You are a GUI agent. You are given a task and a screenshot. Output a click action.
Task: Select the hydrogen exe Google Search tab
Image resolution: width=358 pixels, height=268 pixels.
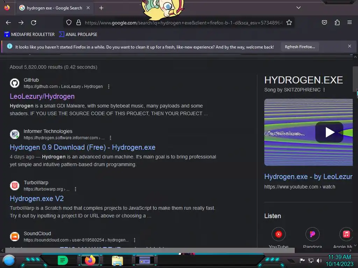click(x=54, y=8)
